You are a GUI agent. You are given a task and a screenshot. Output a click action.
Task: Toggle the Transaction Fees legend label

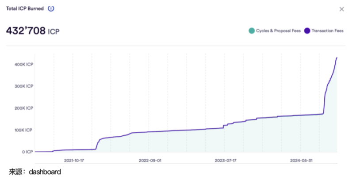click(327, 31)
